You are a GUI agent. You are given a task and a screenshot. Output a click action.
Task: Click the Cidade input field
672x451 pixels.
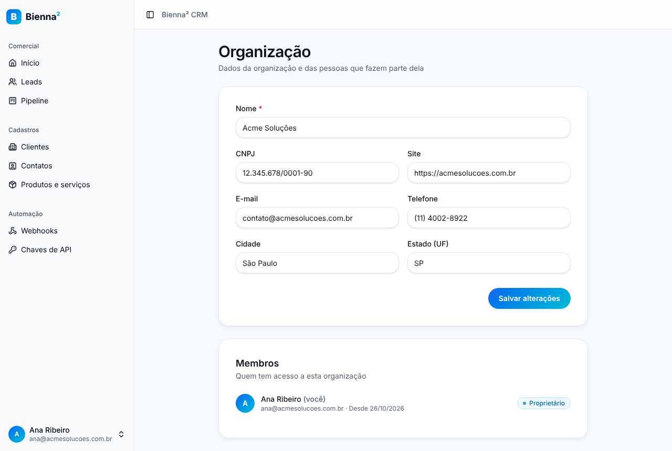(317, 263)
